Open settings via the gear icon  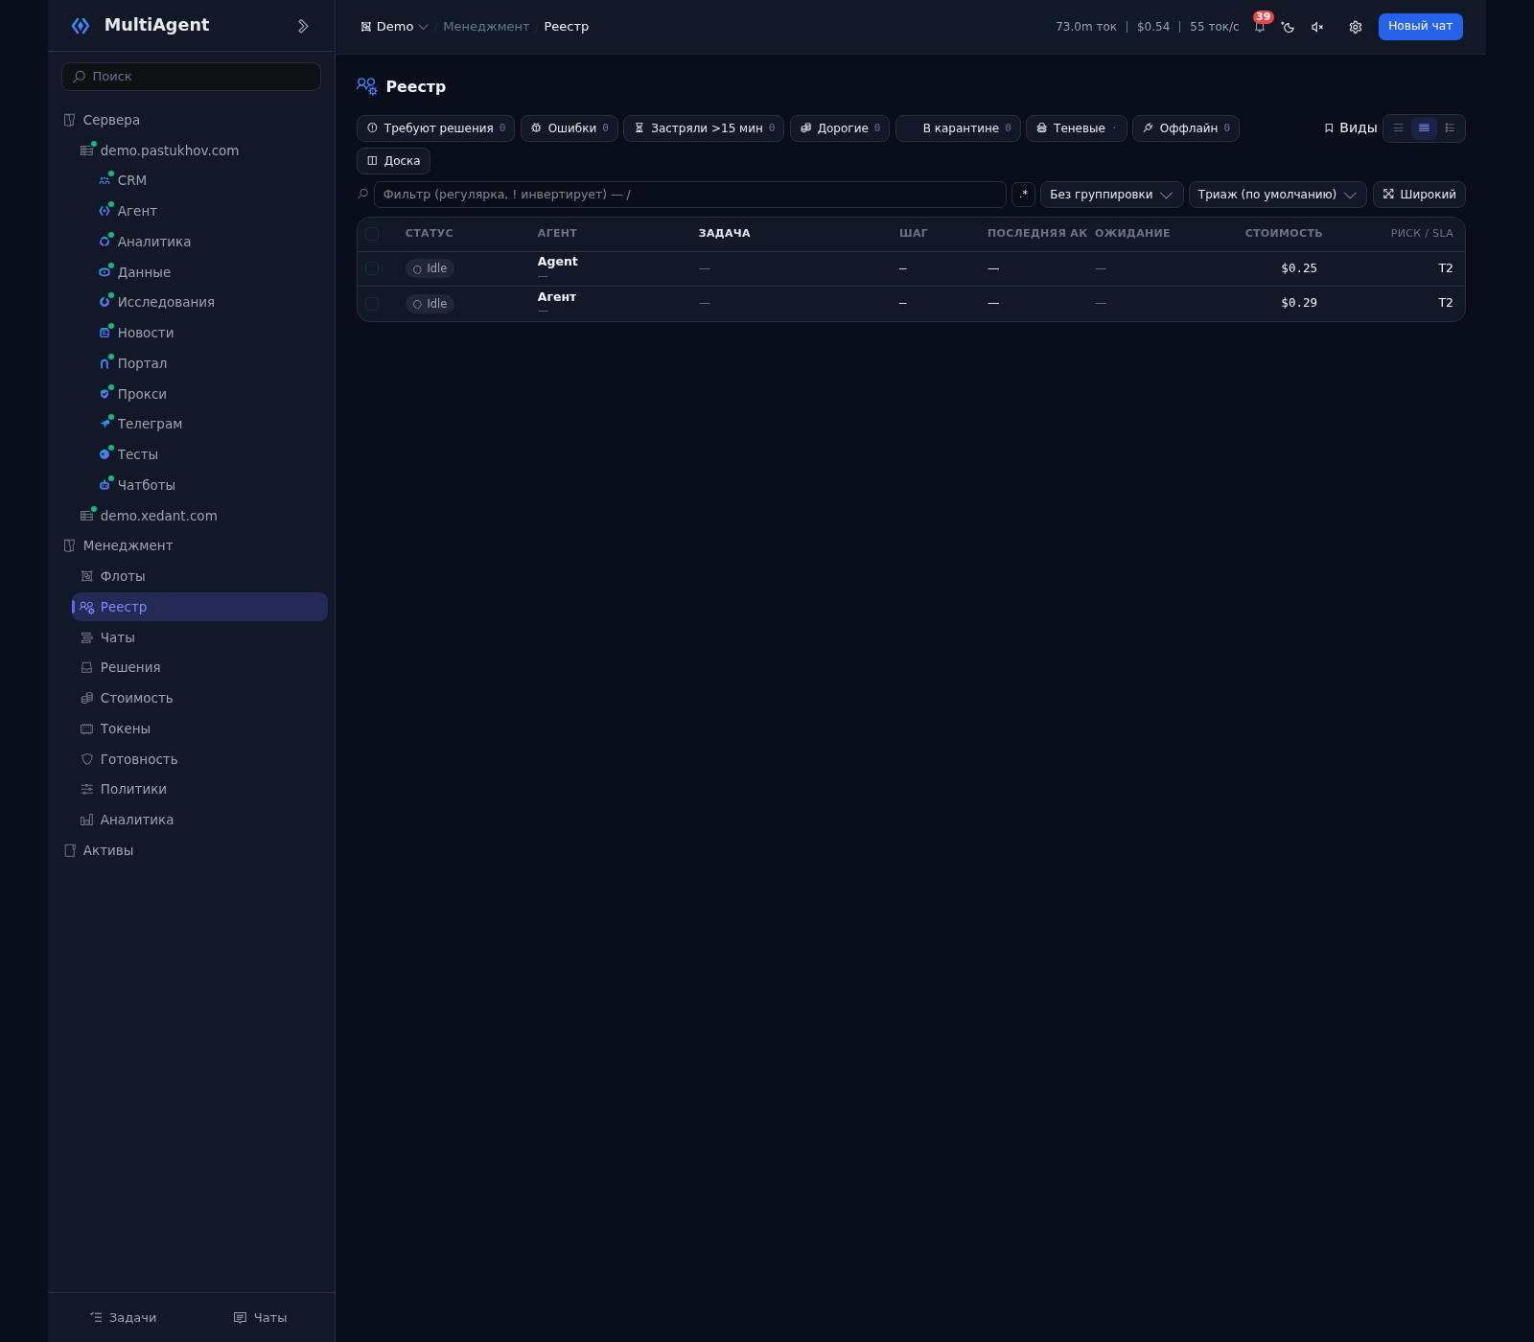pos(1356,27)
